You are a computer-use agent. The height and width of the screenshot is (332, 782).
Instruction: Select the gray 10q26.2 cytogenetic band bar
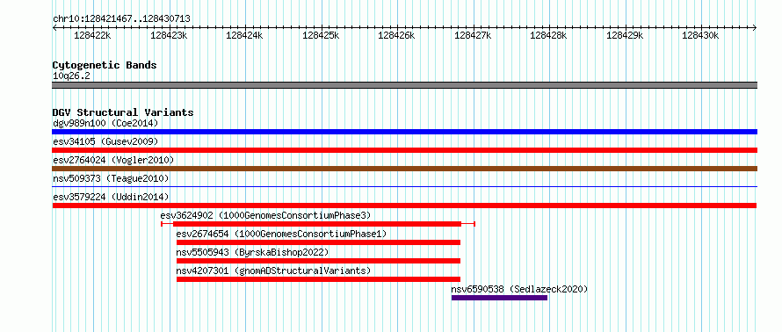coord(404,85)
